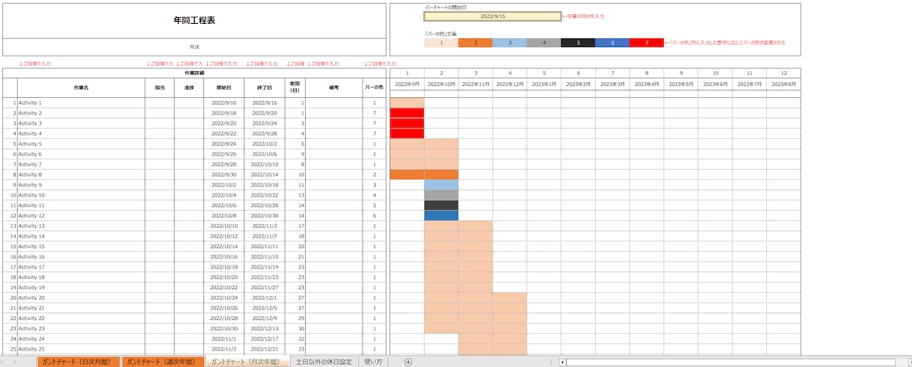Click the black Gantt bar for Activity 11
The width and height of the screenshot is (912, 367).
441,205
